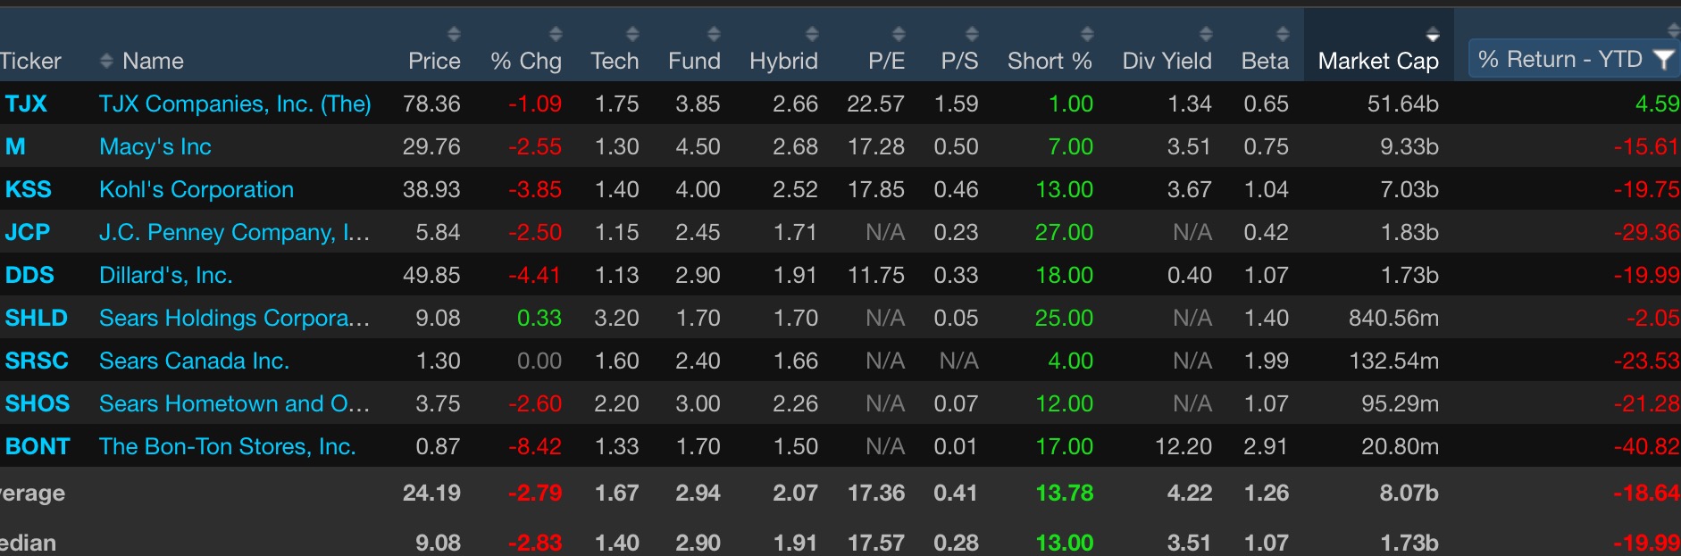Screen dimensions: 1681x556
Task: Click TJX P/E value 22.57
Action: tap(875, 104)
